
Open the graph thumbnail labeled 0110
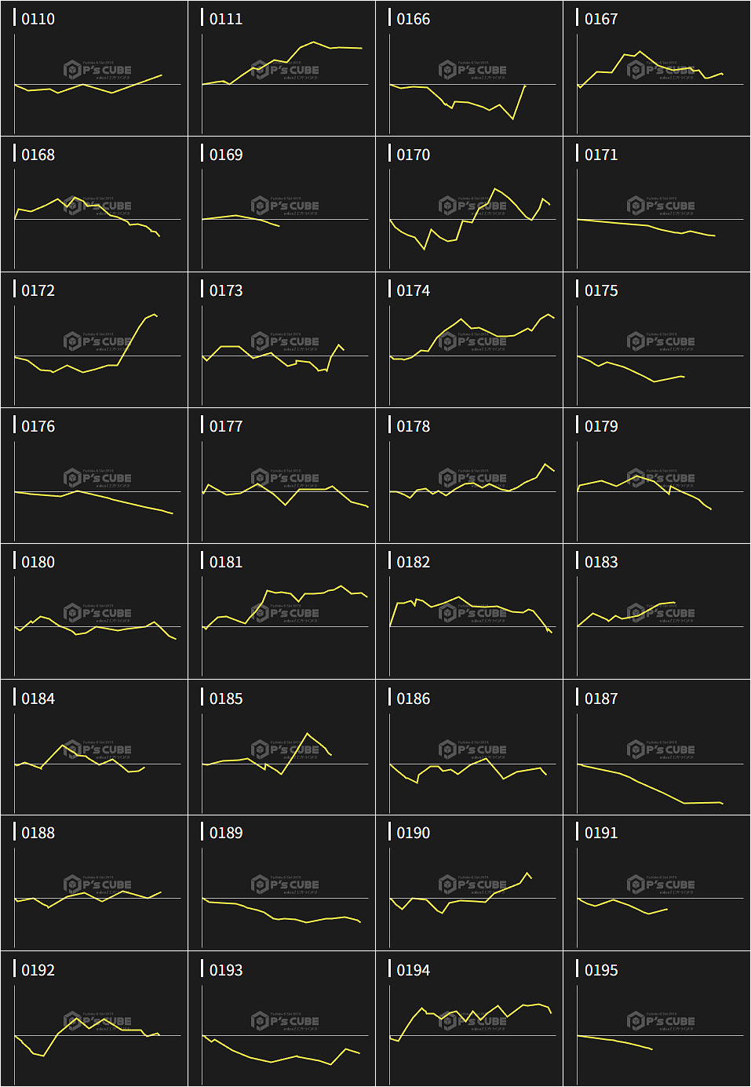click(94, 78)
